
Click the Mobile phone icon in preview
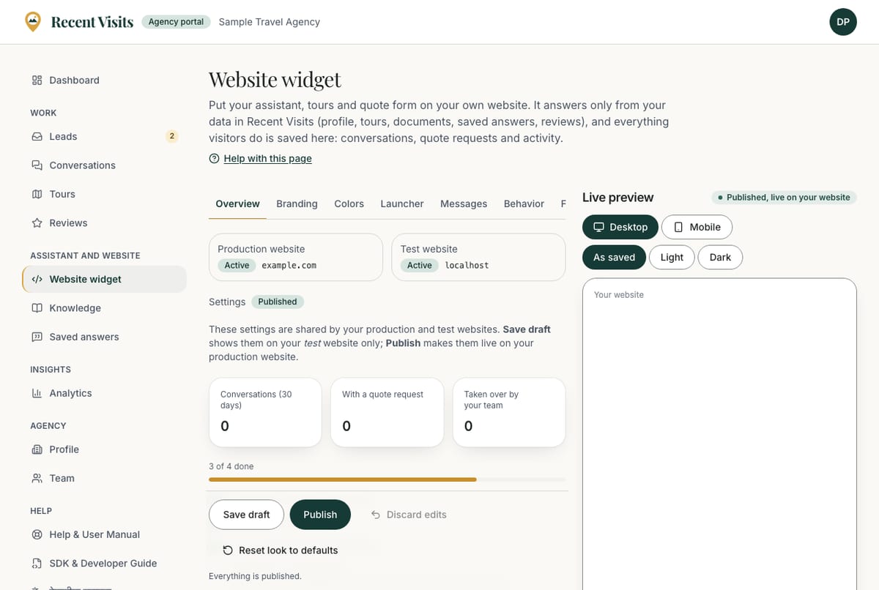pyautogui.click(x=678, y=227)
